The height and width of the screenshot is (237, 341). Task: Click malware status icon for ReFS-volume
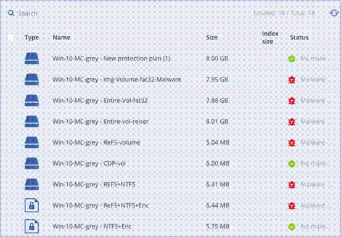292,143
